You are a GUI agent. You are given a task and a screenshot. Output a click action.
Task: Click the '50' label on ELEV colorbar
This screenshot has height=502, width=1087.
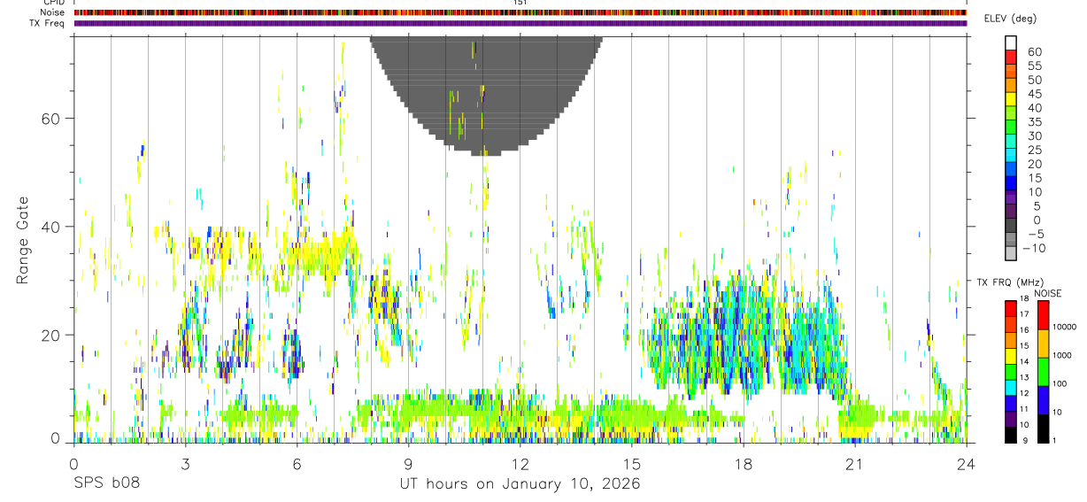pos(1034,81)
